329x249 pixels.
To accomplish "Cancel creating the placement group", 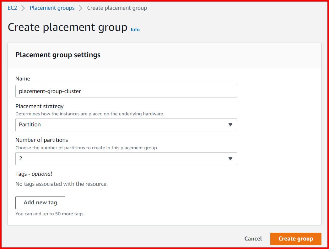I will [253, 239].
